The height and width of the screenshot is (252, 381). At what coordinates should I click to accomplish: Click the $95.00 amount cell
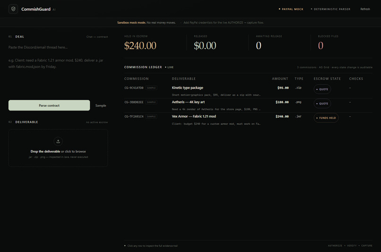[283, 88]
